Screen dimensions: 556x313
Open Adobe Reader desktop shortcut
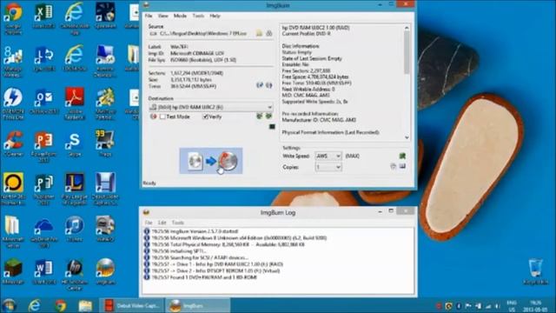point(75,103)
